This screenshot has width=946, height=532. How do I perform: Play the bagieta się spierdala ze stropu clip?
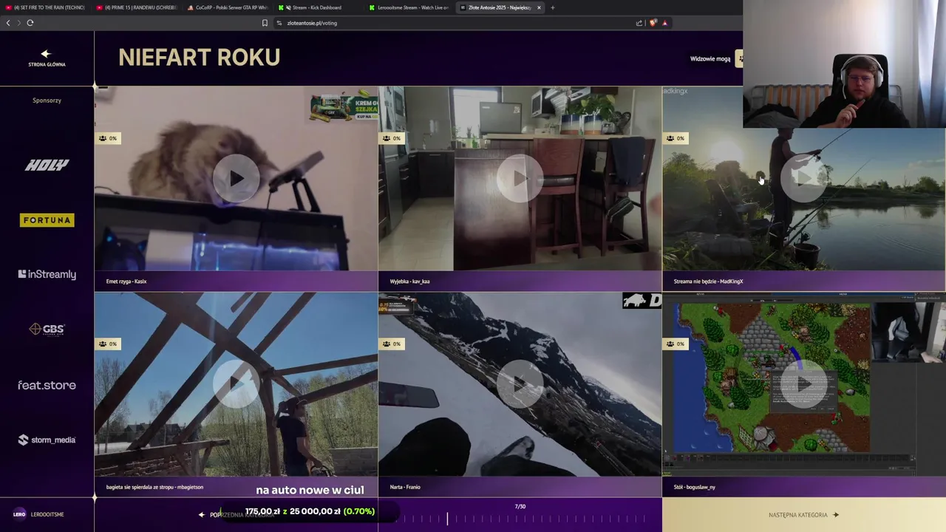click(236, 383)
